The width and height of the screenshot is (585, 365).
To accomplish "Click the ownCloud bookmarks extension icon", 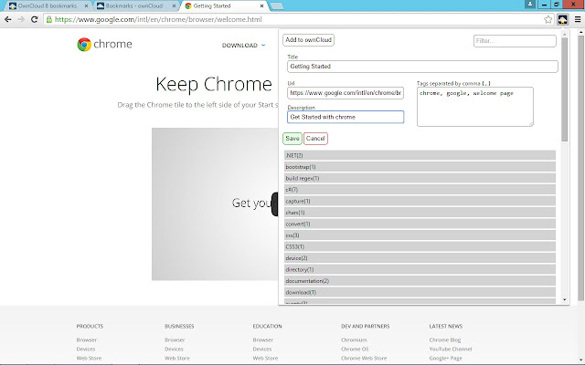I will click(563, 19).
